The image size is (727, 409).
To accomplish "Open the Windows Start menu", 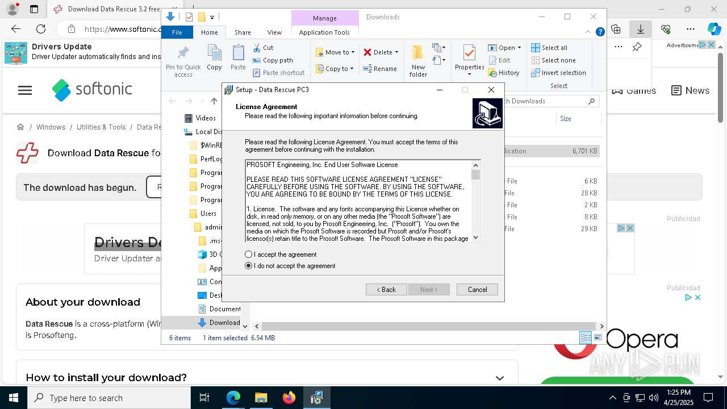I will pyautogui.click(x=14, y=398).
